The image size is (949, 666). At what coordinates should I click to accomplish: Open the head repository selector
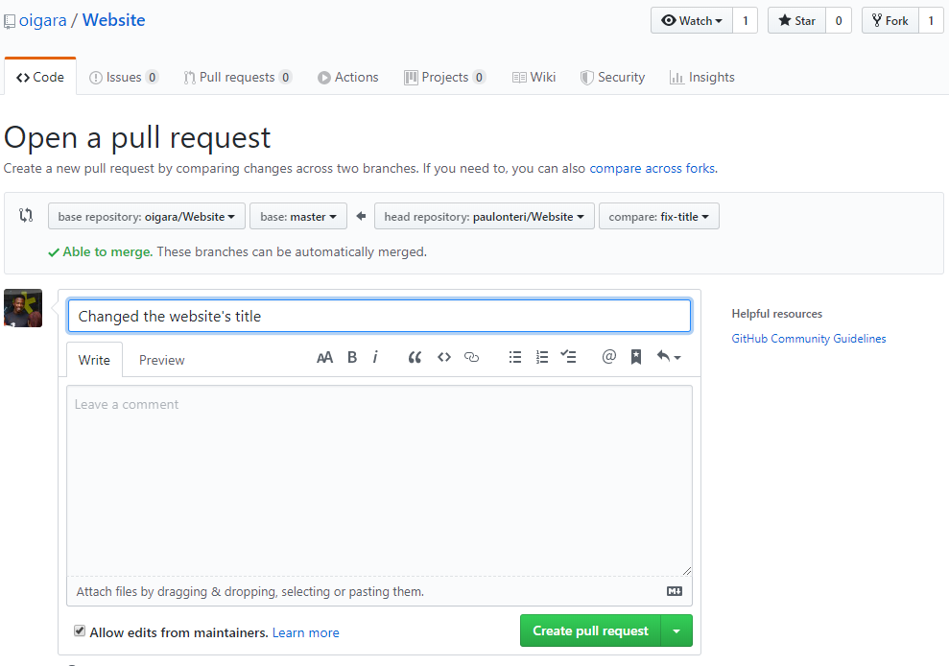[484, 216]
